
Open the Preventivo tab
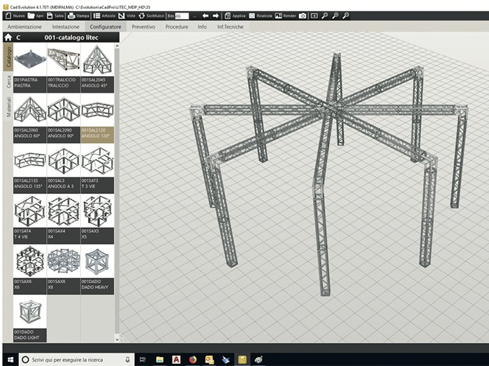pyautogui.click(x=143, y=26)
